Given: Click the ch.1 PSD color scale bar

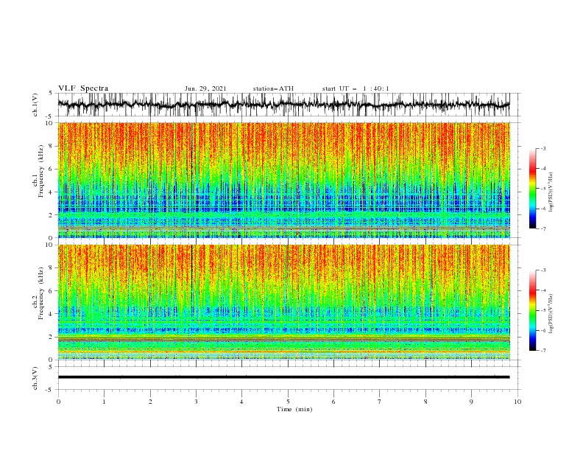Looking at the screenshot, I should (532, 188).
